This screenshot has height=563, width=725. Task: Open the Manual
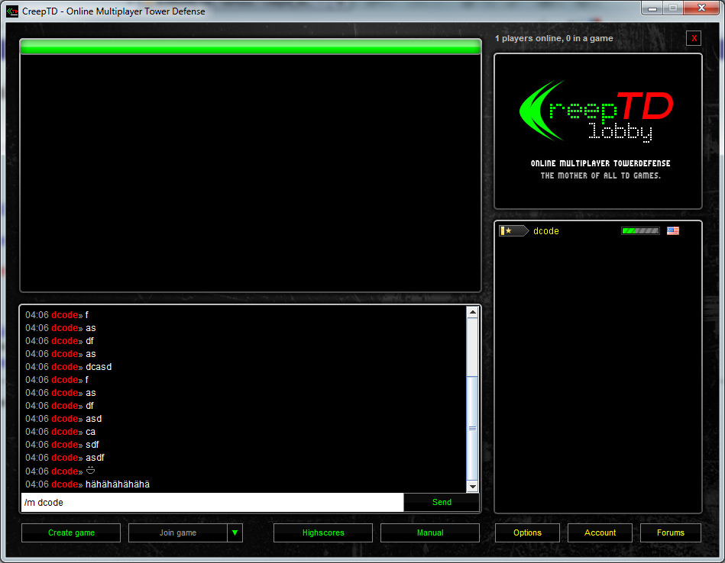tap(430, 532)
